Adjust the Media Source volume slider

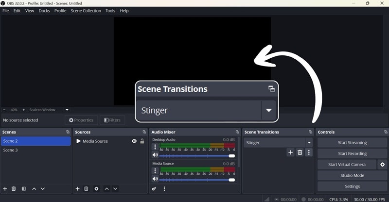point(197,180)
